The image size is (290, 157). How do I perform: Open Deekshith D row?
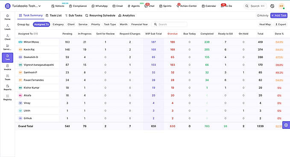pos(152,57)
